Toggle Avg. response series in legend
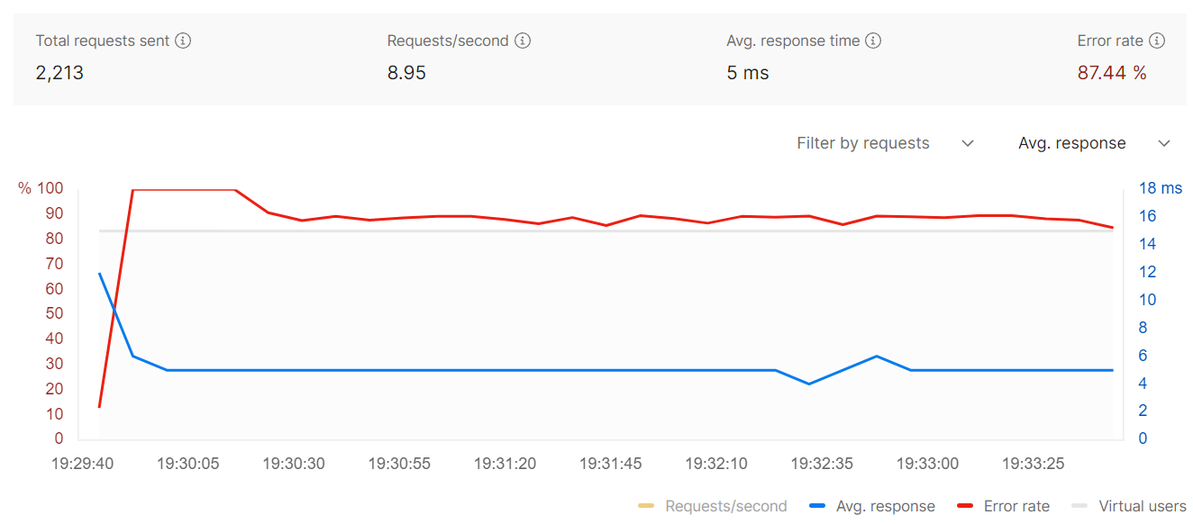The height and width of the screenshot is (524, 1193). [885, 506]
